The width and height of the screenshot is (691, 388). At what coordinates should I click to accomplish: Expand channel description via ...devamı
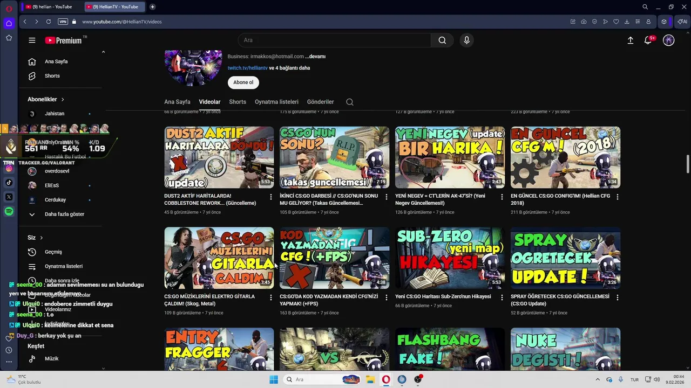[x=315, y=57]
